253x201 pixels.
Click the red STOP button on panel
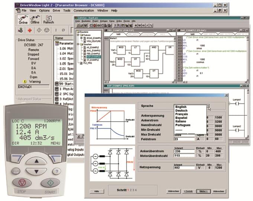pos(22,183)
